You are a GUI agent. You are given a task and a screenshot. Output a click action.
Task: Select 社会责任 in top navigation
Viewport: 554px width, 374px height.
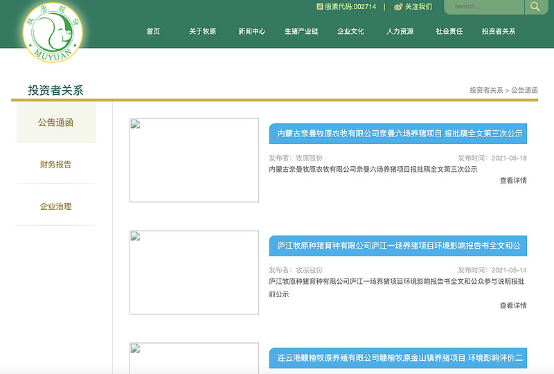click(x=449, y=31)
